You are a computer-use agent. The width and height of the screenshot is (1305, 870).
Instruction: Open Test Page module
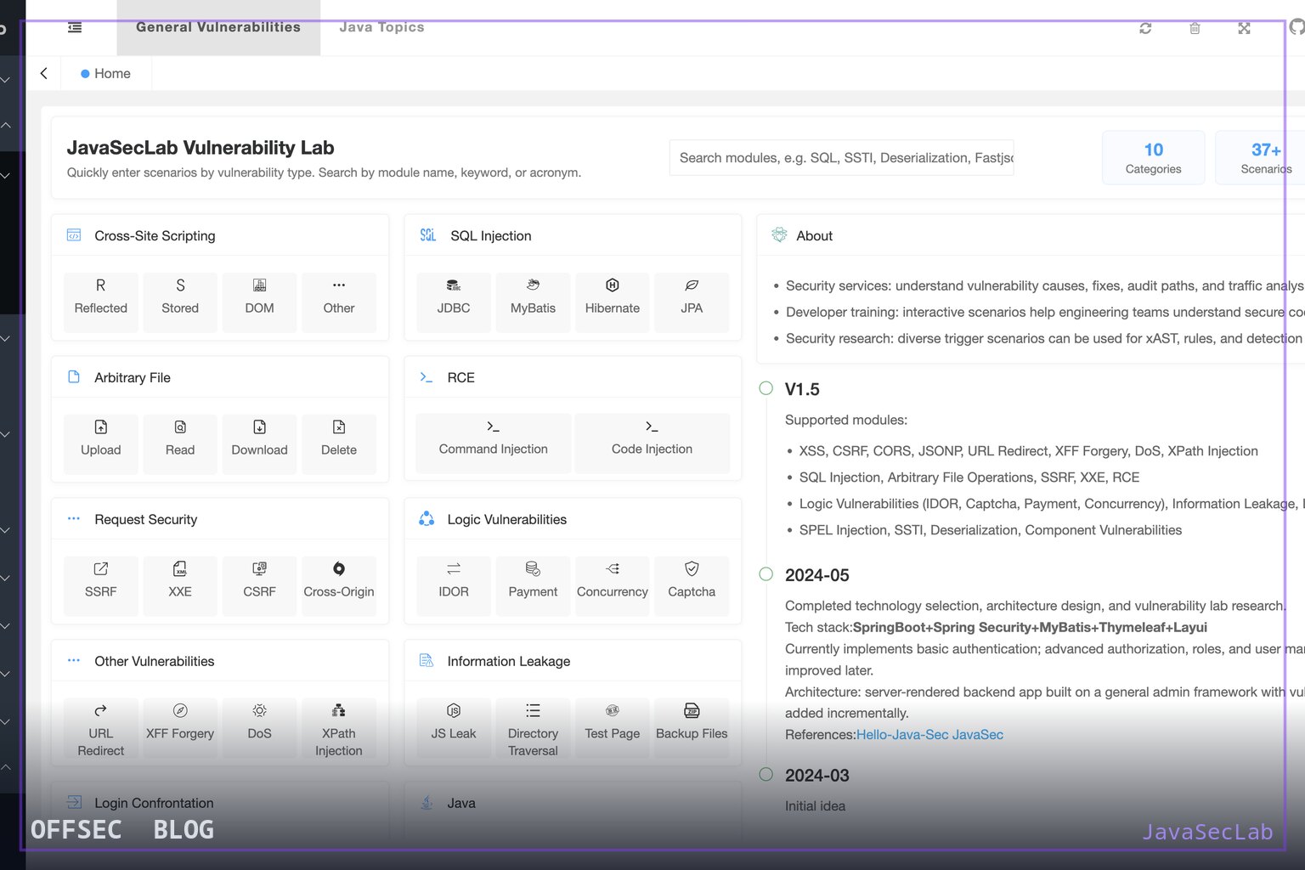(x=613, y=729)
